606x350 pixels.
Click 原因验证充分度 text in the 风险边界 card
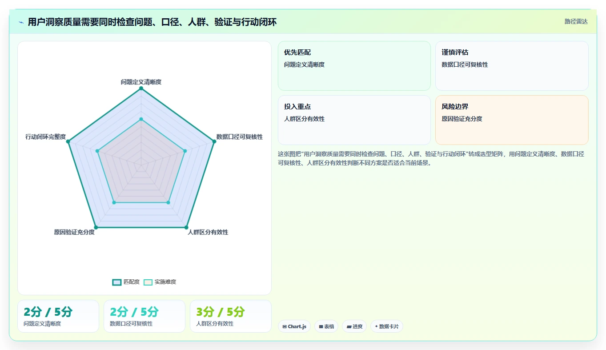pyautogui.click(x=462, y=119)
